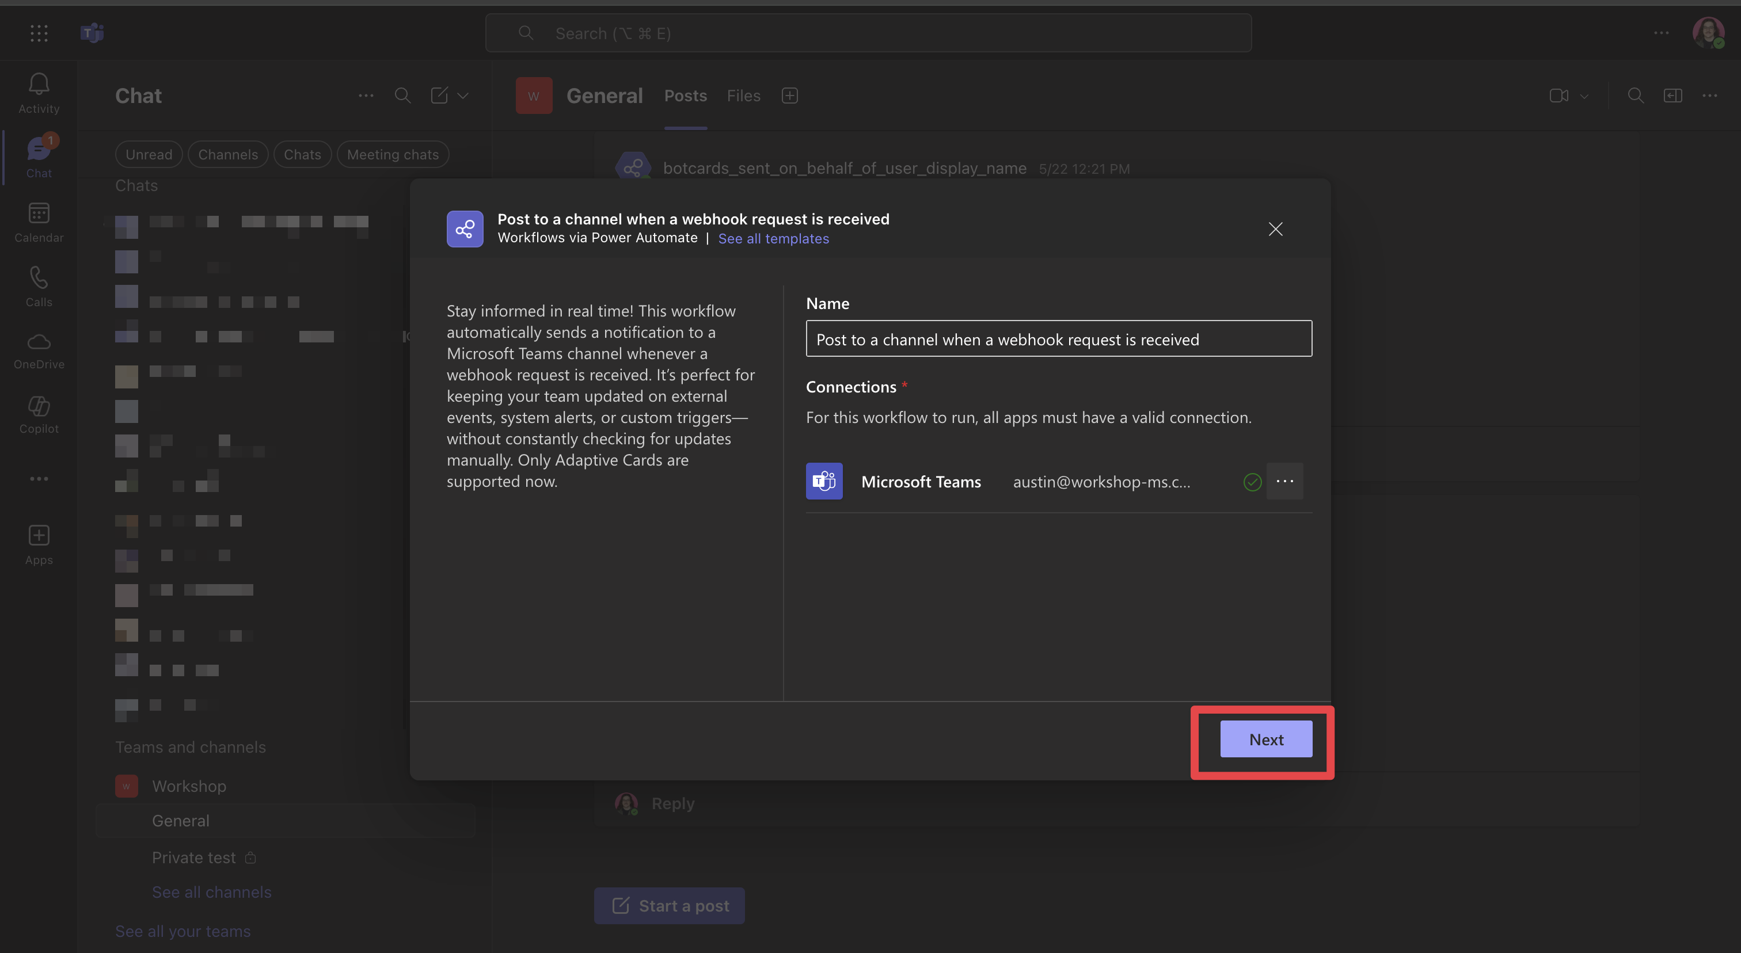1741x953 pixels.
Task: Show more apps ellipsis in sidebar
Action: (39, 479)
